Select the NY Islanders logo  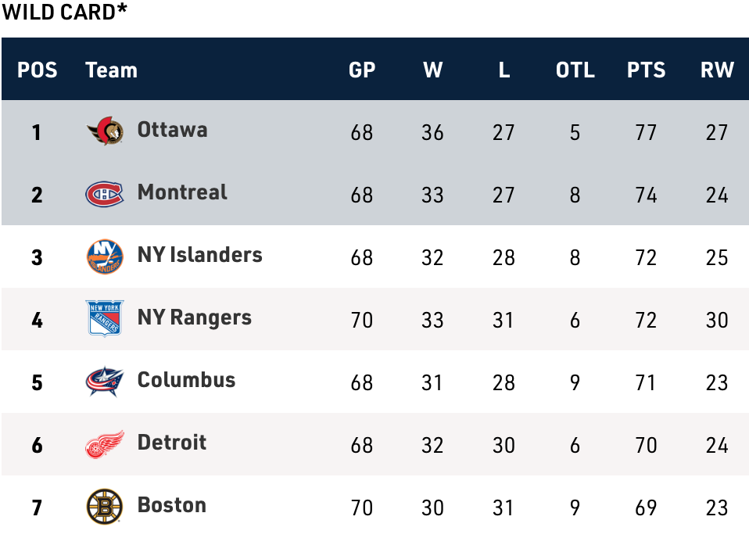[x=105, y=256]
